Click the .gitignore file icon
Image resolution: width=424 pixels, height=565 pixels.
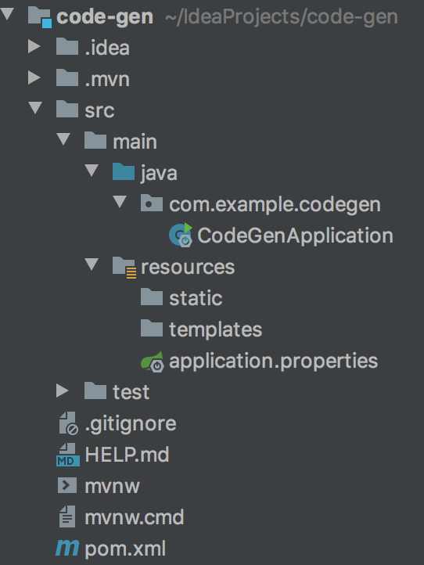(x=68, y=423)
